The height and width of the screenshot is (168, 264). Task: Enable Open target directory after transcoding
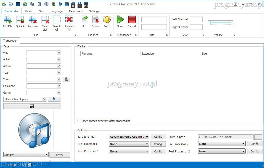point(79,121)
